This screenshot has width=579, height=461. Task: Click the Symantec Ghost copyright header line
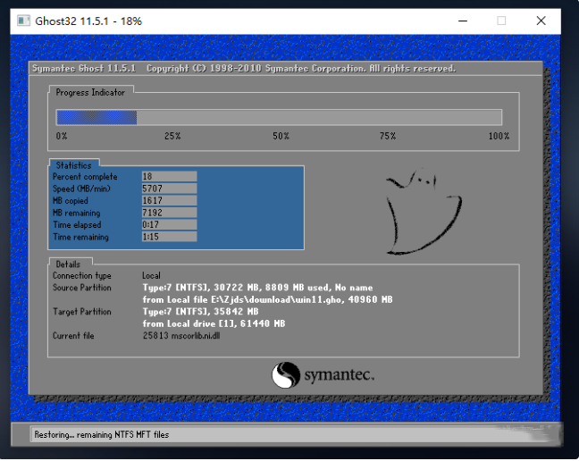pyautogui.click(x=244, y=69)
